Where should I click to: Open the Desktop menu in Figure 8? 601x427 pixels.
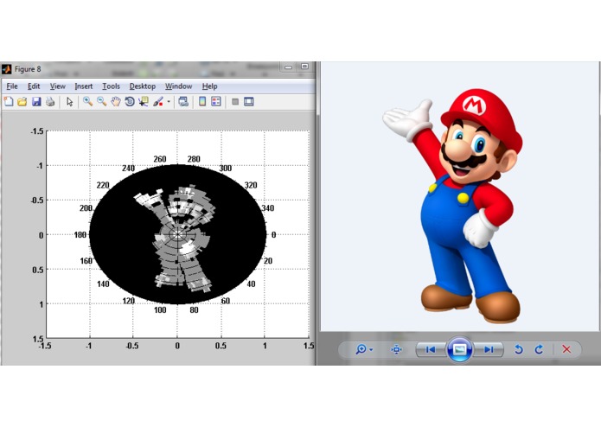(x=142, y=86)
